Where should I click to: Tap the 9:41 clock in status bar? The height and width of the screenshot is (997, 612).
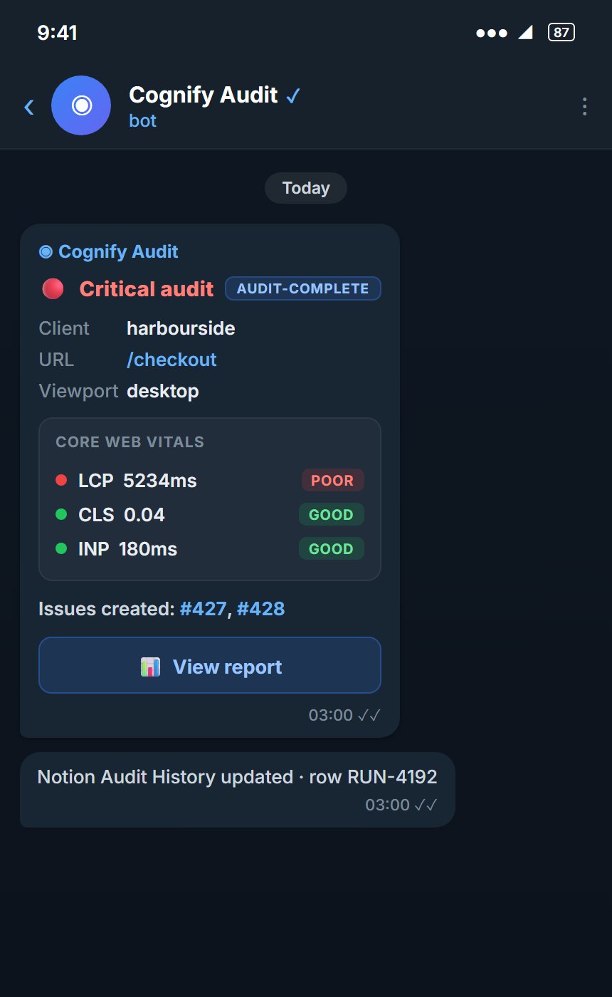[57, 32]
